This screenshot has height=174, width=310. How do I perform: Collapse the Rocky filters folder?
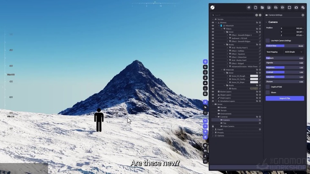coord(224,44)
